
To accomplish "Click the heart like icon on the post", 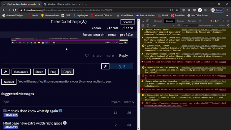I will pyautogui.click(x=87, y=55).
